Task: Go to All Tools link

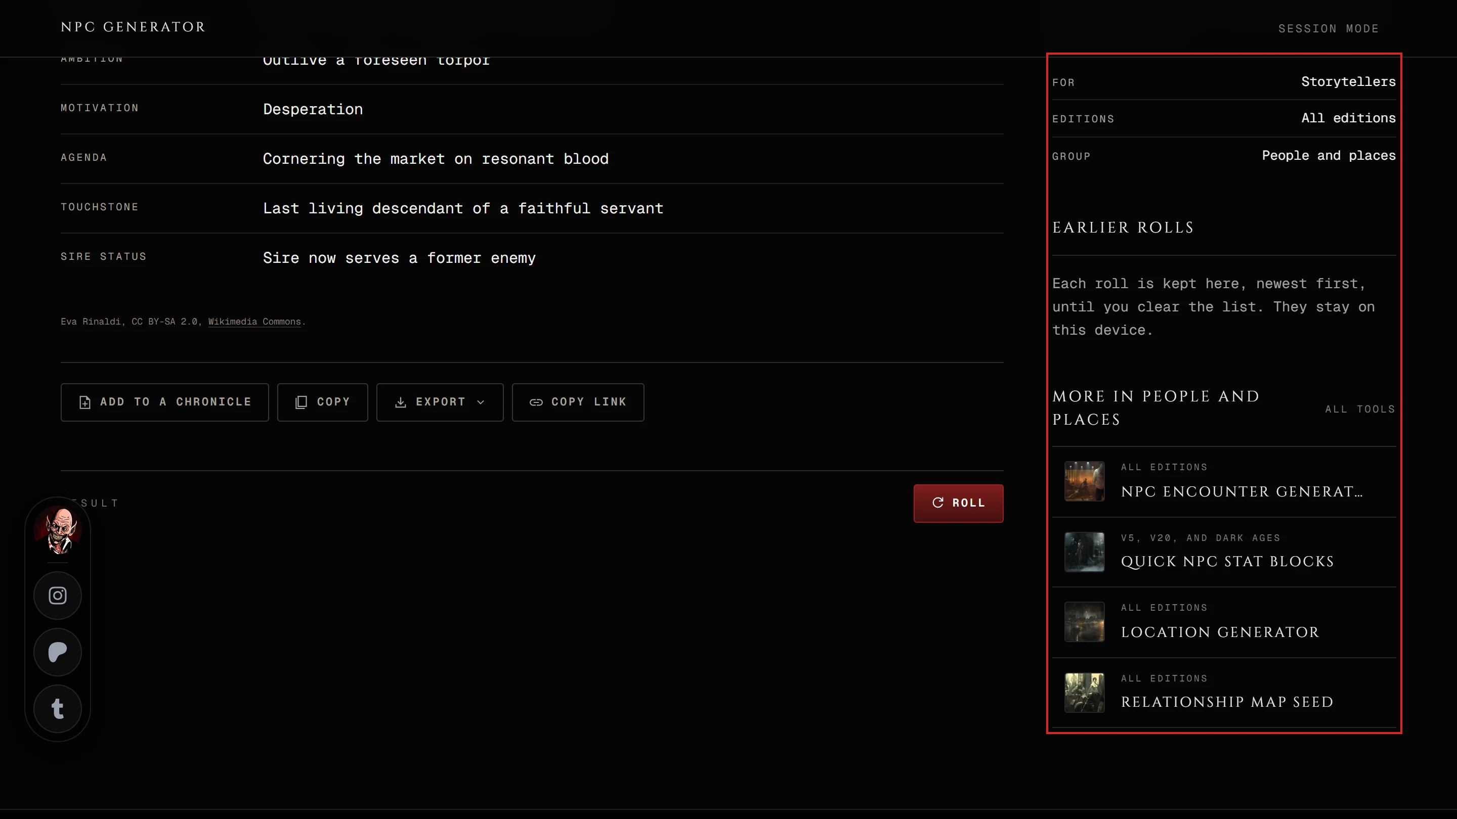Action: [1360, 408]
